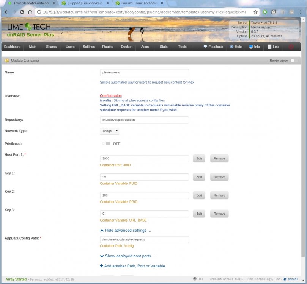Open the Users menu
The width and height of the screenshot is (307, 284).
coord(70,47)
